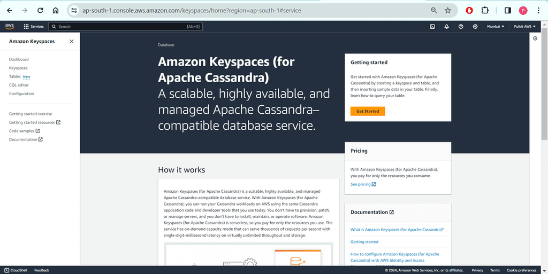Bookmark this page with the star icon
548x274 pixels.
point(448,10)
